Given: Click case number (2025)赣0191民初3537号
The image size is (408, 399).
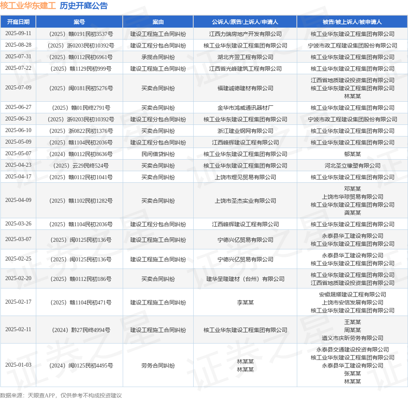Looking at the screenshot, I should 81,34.
